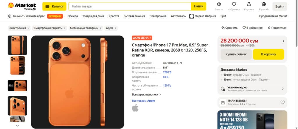Open the Каталог dropdown menu
298x129 pixels.
pos(54,6)
